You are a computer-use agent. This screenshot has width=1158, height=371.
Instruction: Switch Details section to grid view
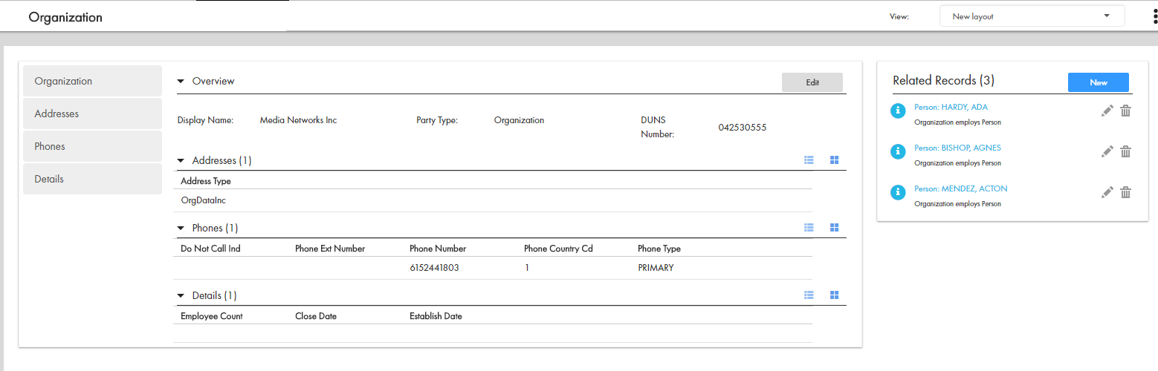[x=834, y=295]
